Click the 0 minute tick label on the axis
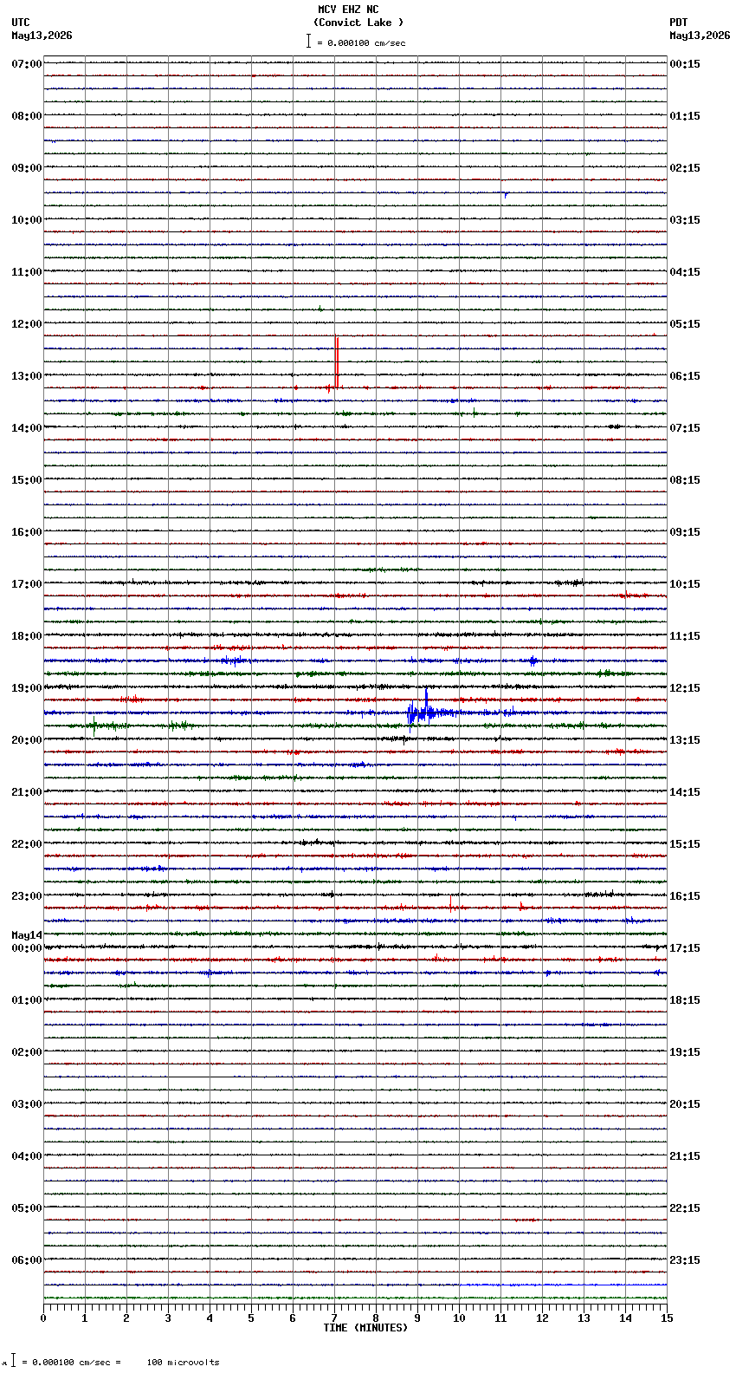Image resolution: width=736 pixels, height=1373 pixels. coord(43,1318)
